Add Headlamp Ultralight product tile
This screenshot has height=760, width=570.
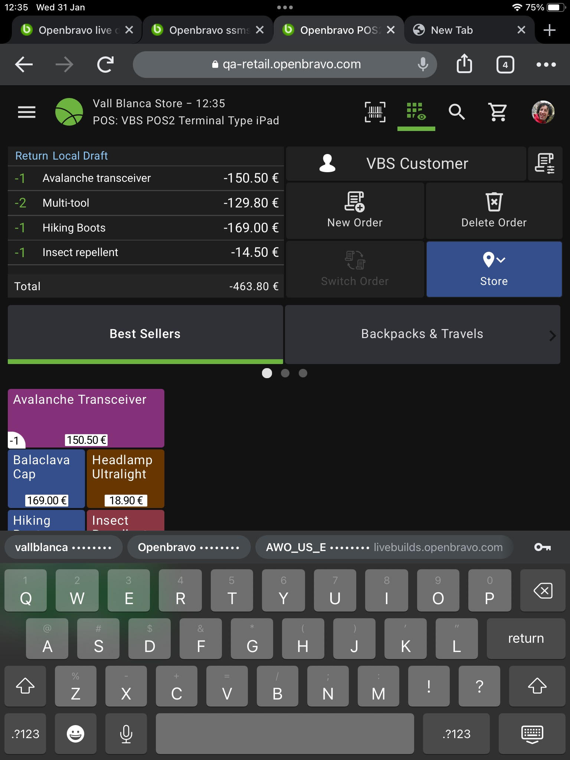tap(125, 479)
